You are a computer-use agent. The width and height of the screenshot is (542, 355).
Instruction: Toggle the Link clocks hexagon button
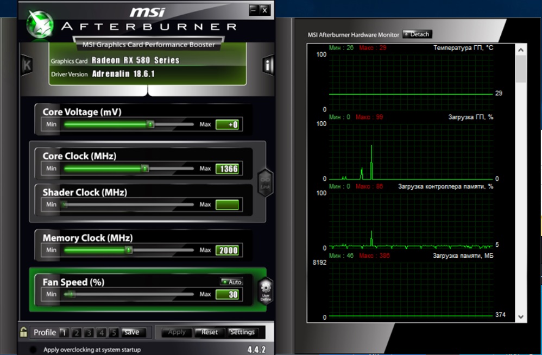tap(266, 183)
